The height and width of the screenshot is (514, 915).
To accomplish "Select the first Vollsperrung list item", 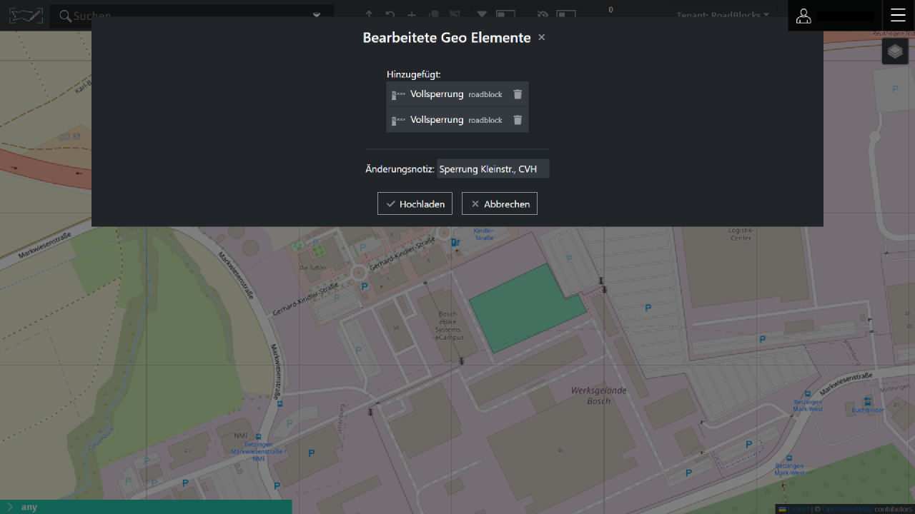I will (437, 94).
